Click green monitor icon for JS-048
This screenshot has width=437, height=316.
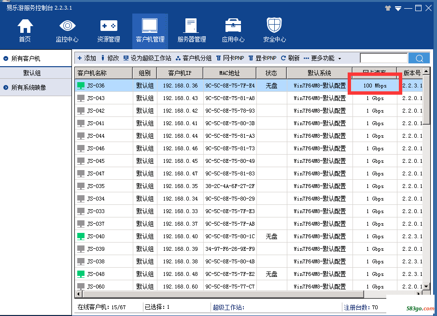[81, 274]
